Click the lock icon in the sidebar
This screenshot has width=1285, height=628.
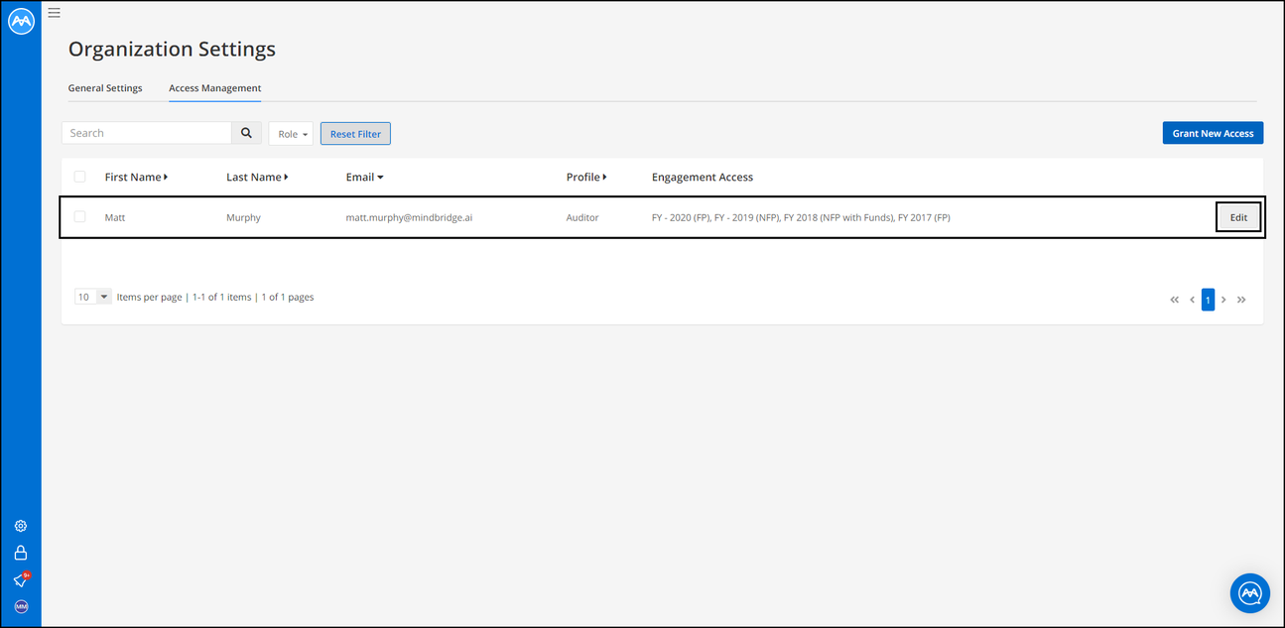tap(21, 553)
